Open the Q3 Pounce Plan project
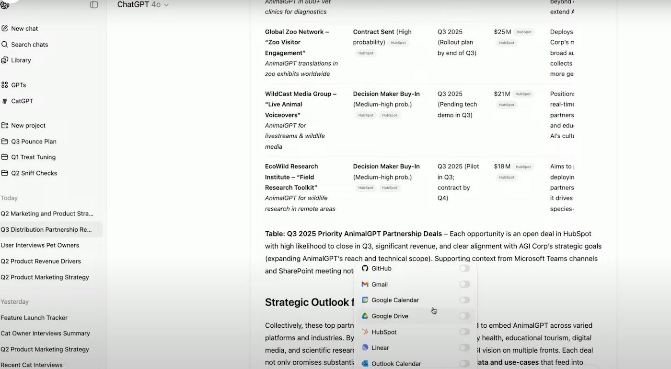Image resolution: width=671 pixels, height=369 pixels. click(x=33, y=142)
